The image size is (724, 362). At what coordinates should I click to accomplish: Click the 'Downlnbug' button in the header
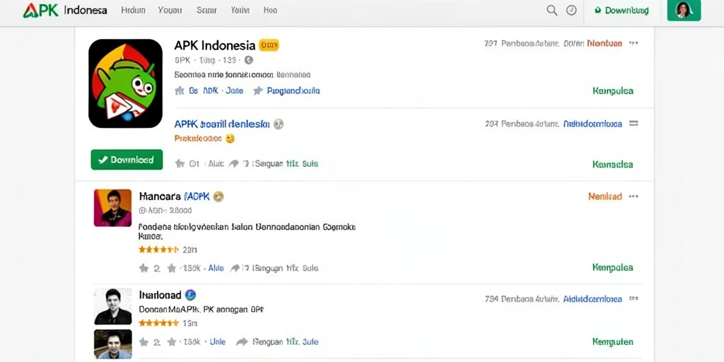tap(622, 10)
